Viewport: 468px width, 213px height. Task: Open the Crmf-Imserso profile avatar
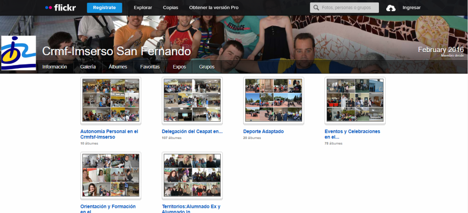click(18, 53)
